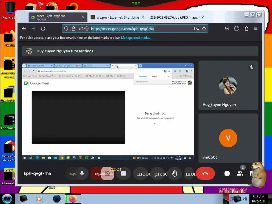
Task: Expand the audio settings arrow beside microphone
Action: (x=71, y=173)
